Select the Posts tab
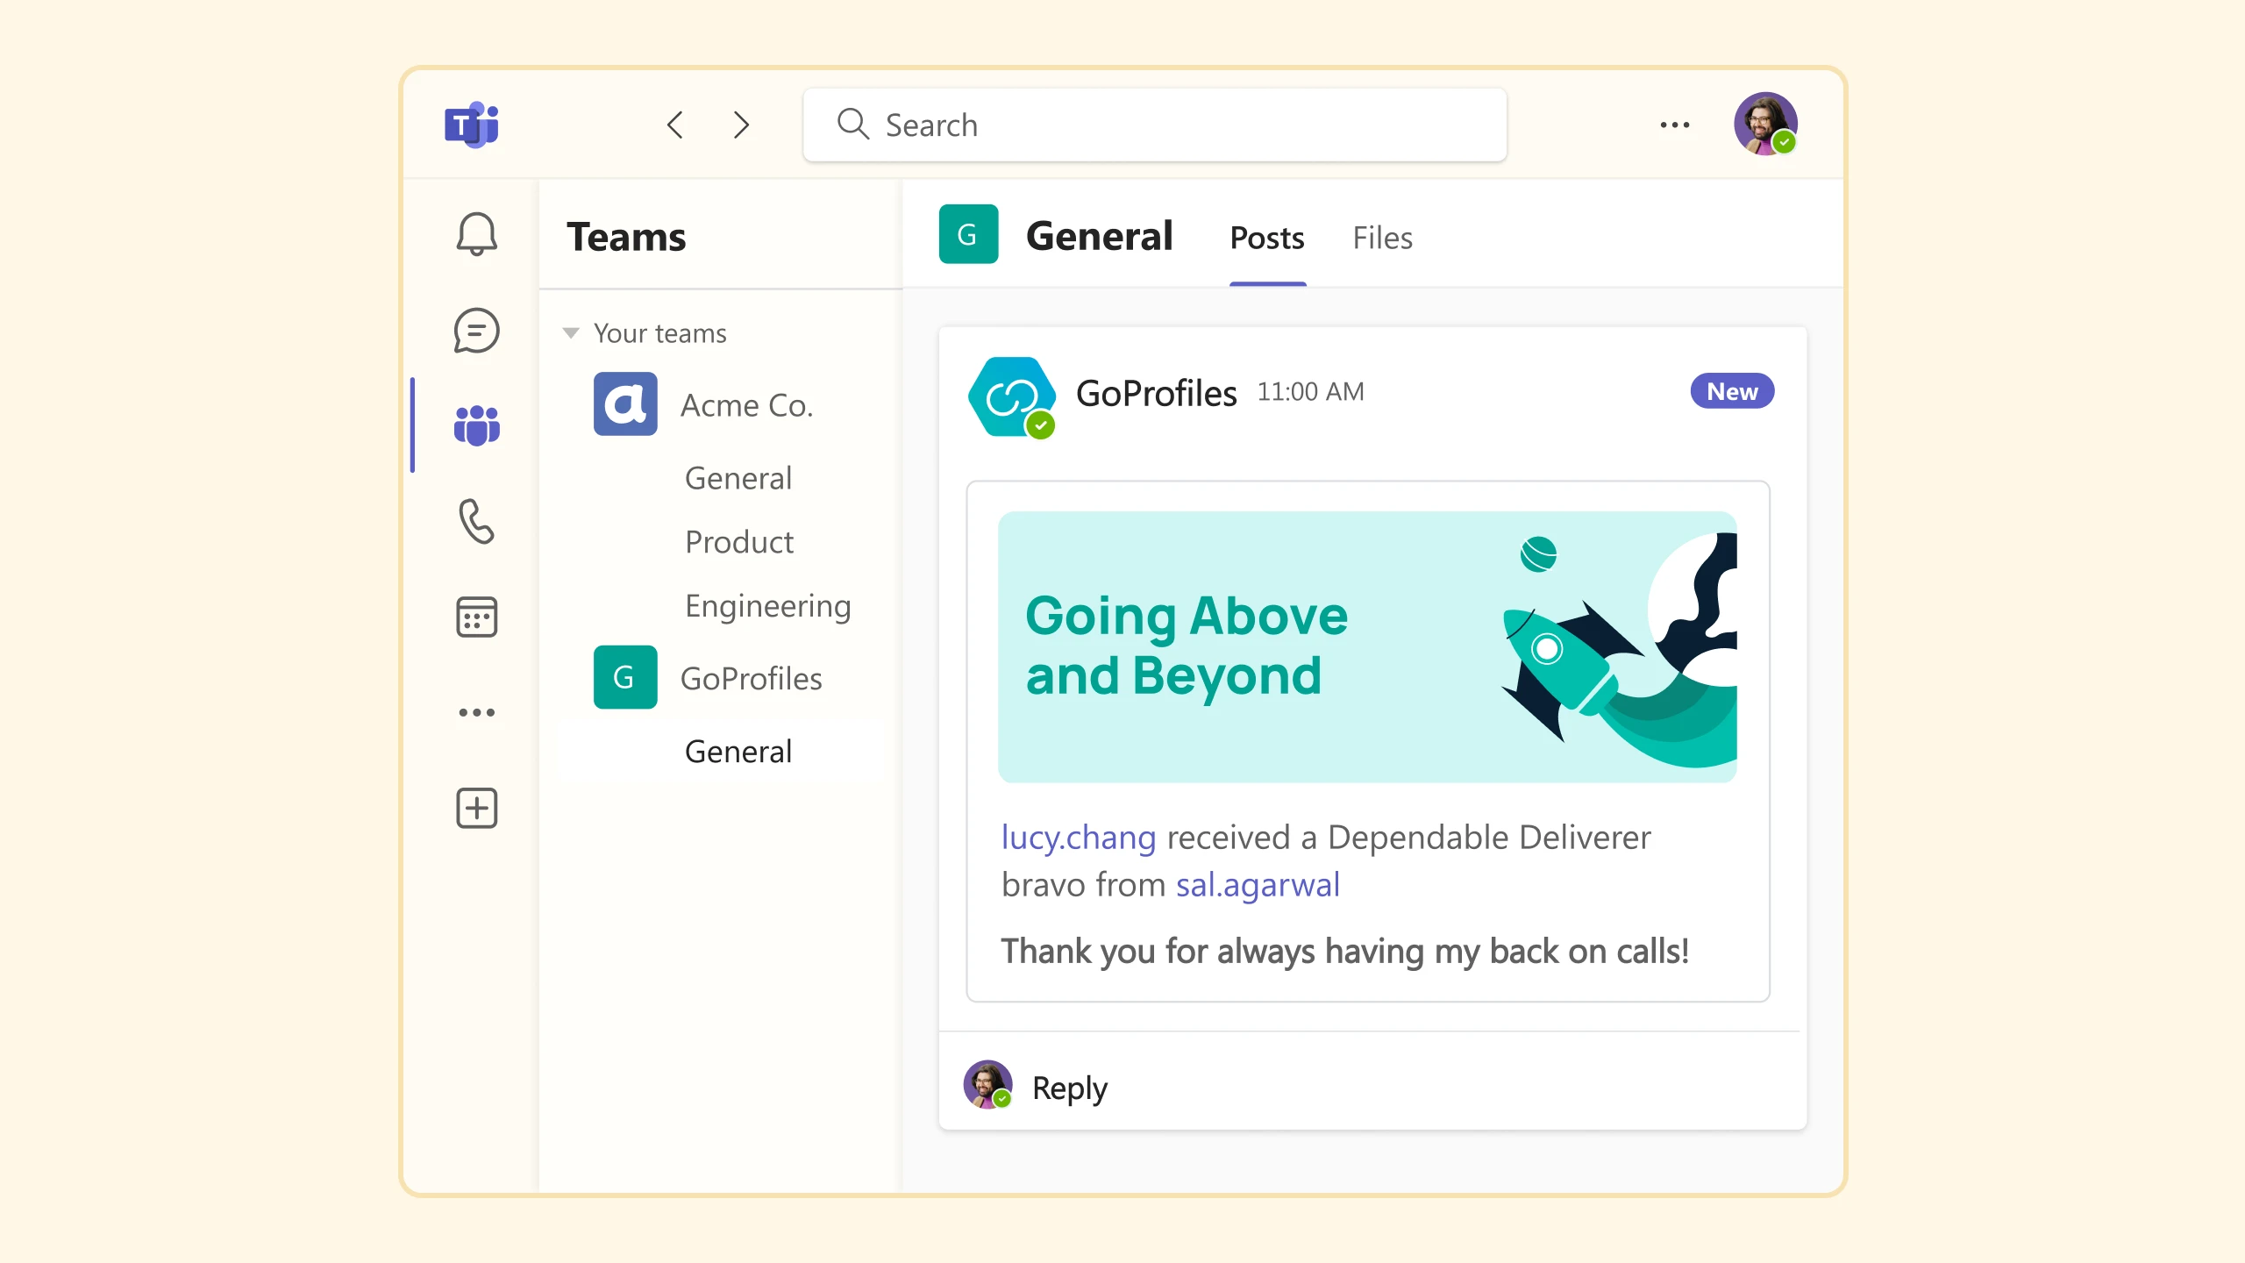 (1266, 236)
